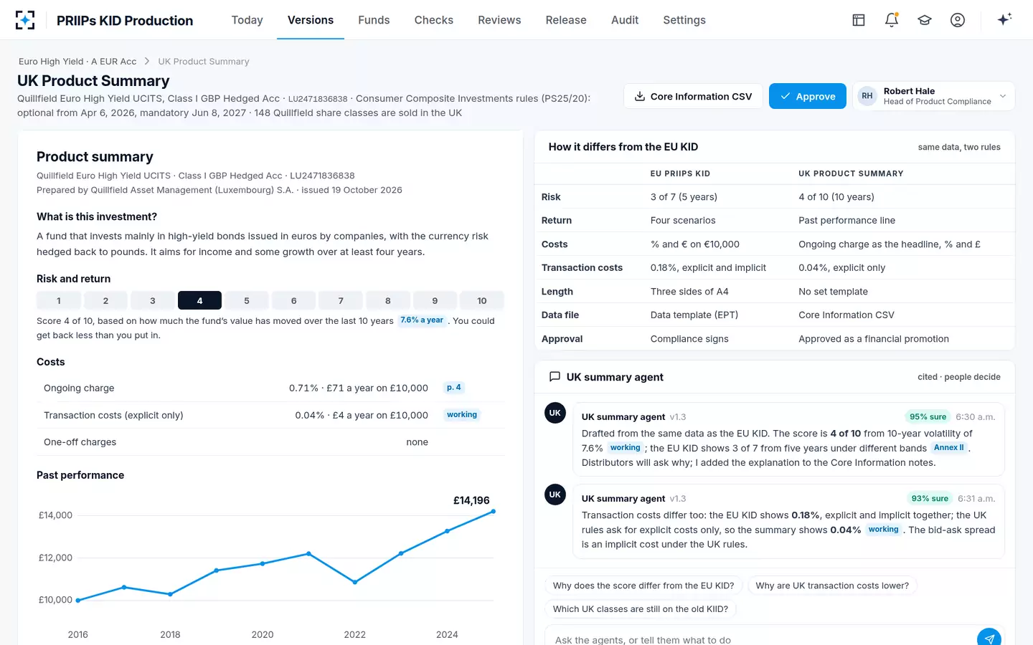Viewport: 1033px width, 645px height.
Task: Open the layout panel icon in the header
Action: point(859,20)
